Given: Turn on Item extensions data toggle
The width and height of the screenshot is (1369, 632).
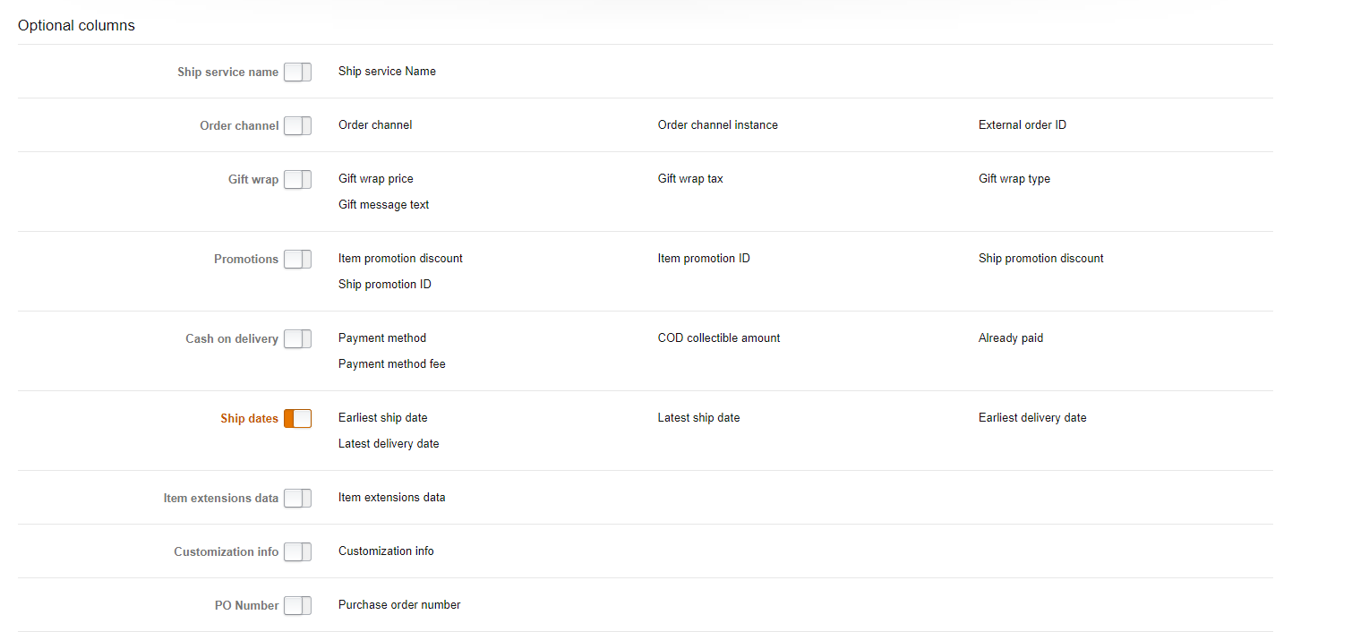Looking at the screenshot, I should coord(297,498).
